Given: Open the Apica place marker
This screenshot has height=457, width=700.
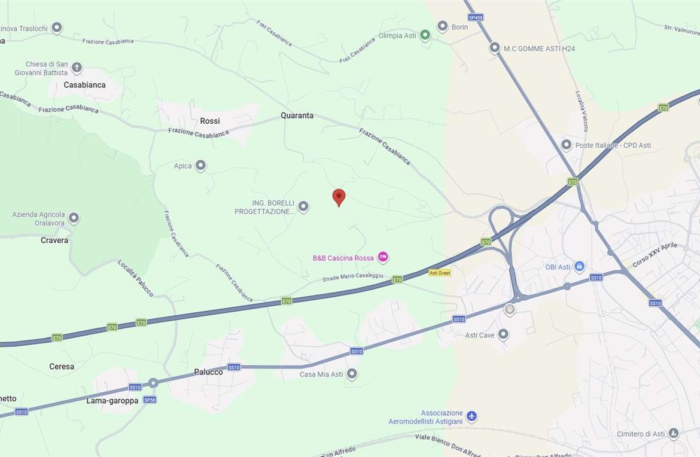Looking at the screenshot, I should [x=201, y=166].
